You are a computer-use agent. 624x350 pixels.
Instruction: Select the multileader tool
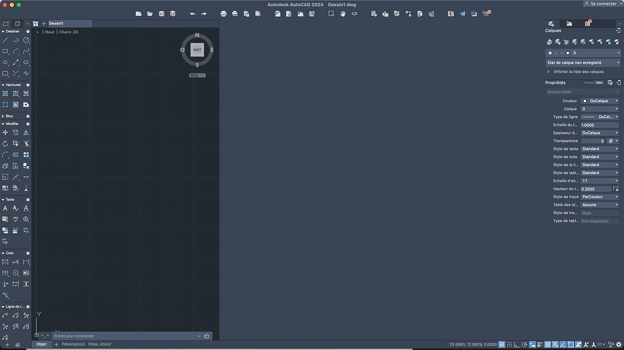point(5,315)
